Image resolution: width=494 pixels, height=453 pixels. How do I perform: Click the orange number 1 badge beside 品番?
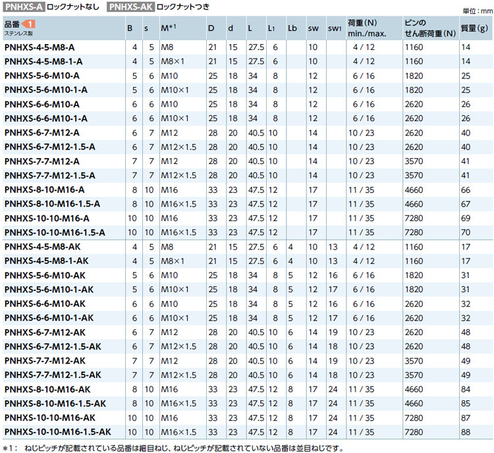[30, 24]
